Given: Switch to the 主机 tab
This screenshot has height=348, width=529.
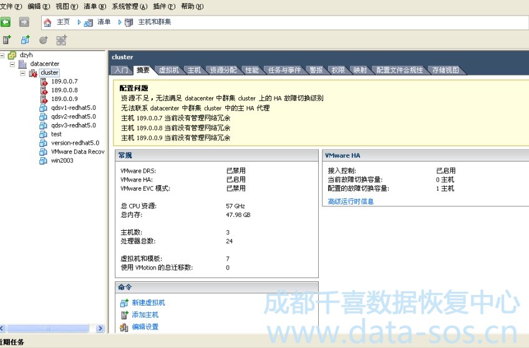Looking at the screenshot, I should (195, 70).
